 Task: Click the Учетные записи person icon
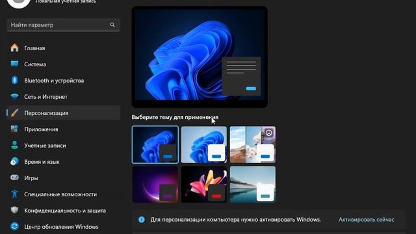(14, 145)
